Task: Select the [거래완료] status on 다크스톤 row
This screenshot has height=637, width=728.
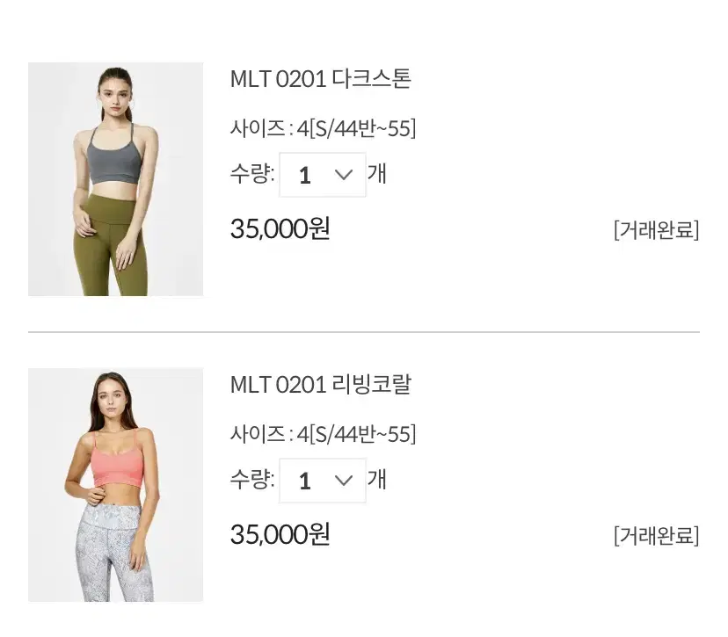Action: tap(657, 229)
